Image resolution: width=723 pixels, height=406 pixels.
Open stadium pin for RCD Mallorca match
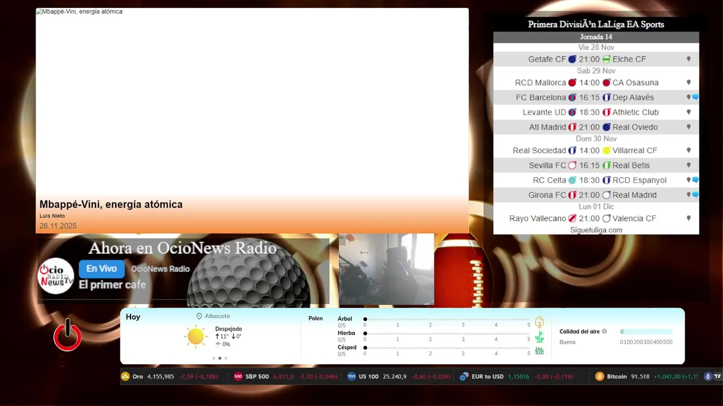689,82
